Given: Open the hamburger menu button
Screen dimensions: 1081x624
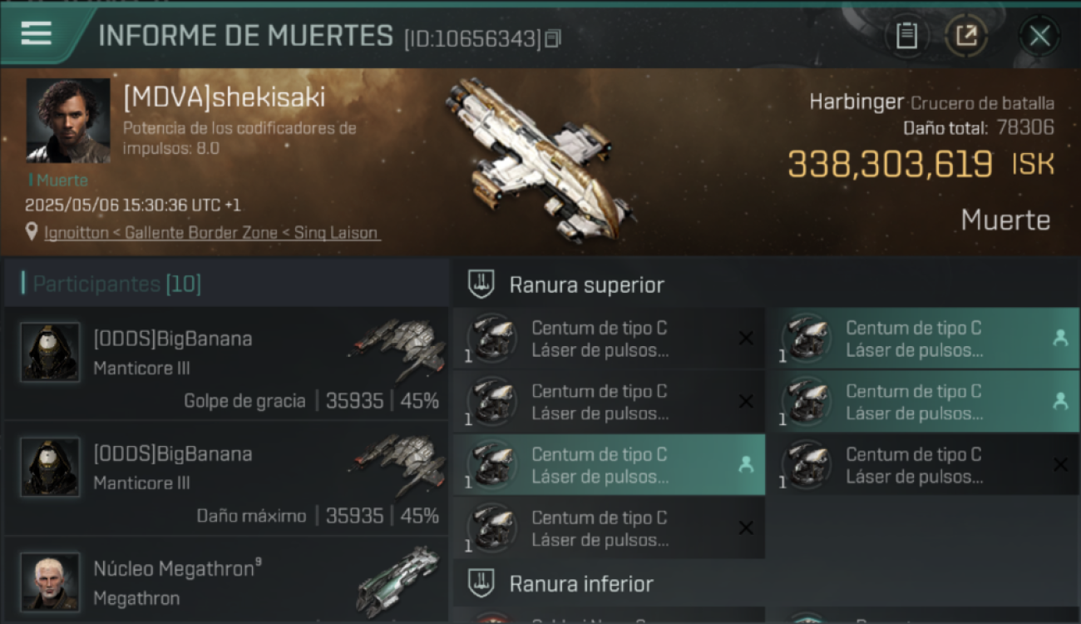Looking at the screenshot, I should pos(37,34).
